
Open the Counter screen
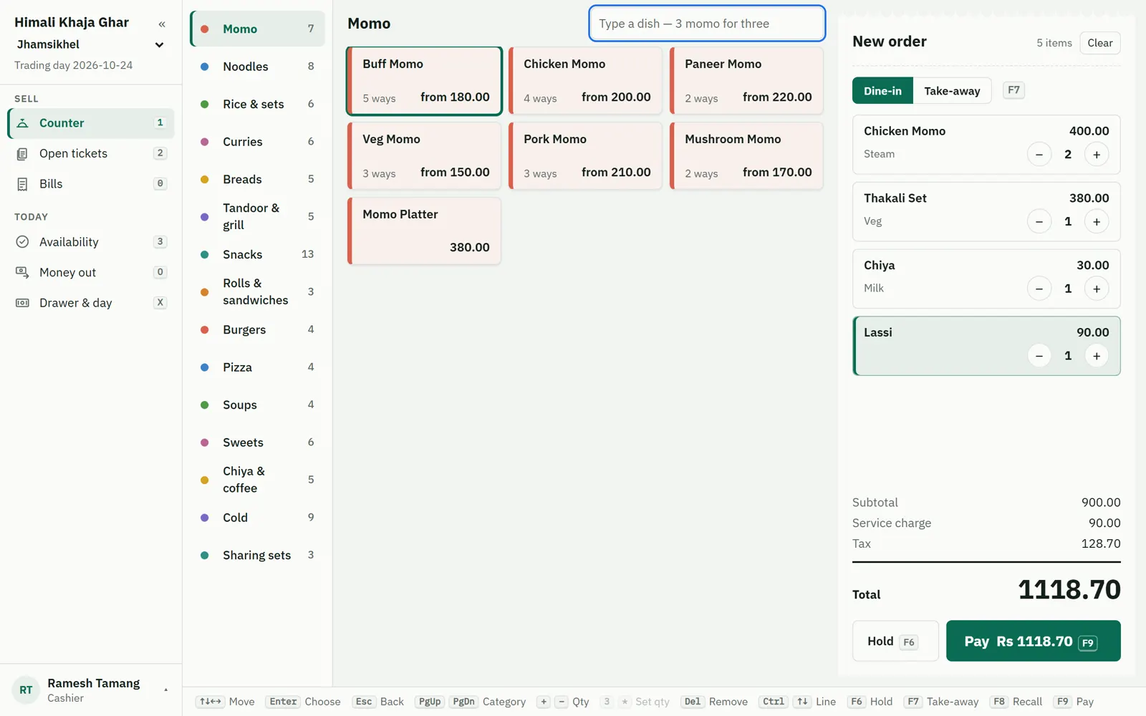point(91,123)
